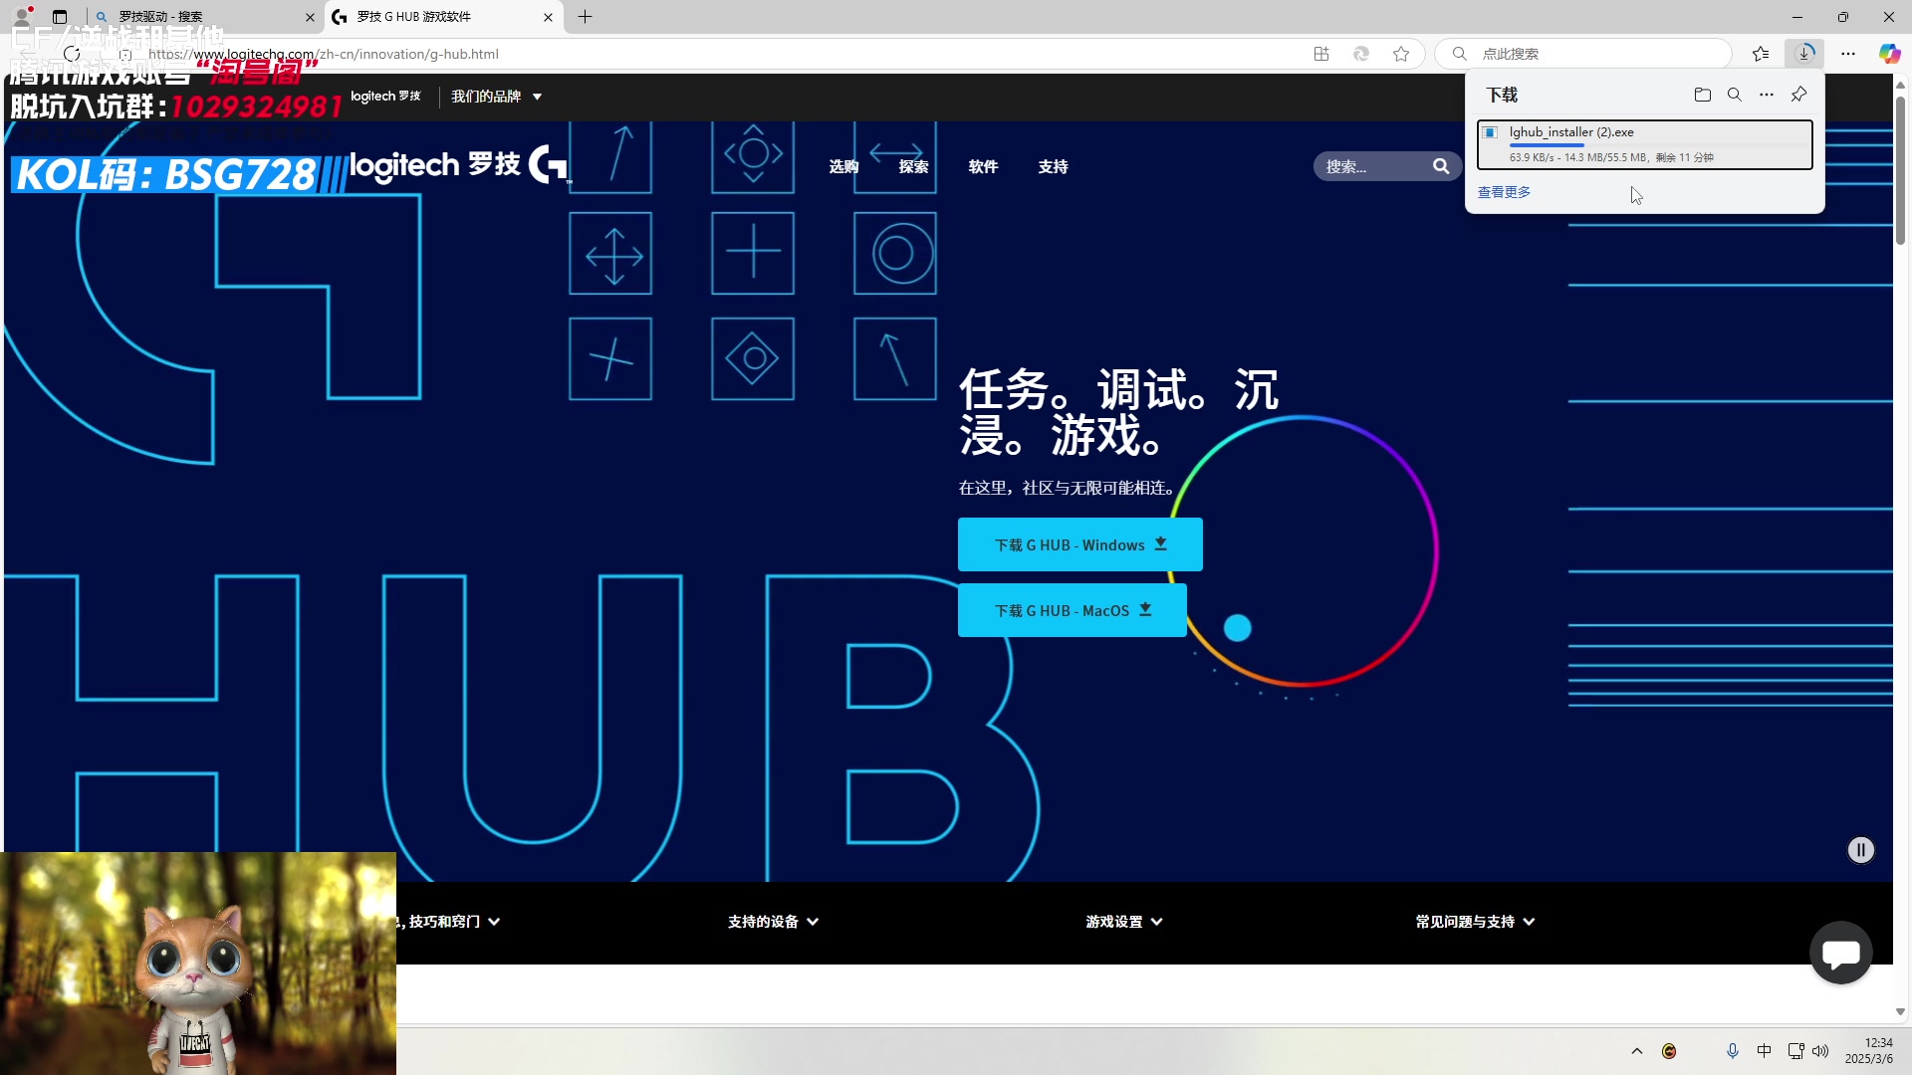1912x1075 pixels.
Task: Click the address bar URL
Action: click(324, 54)
